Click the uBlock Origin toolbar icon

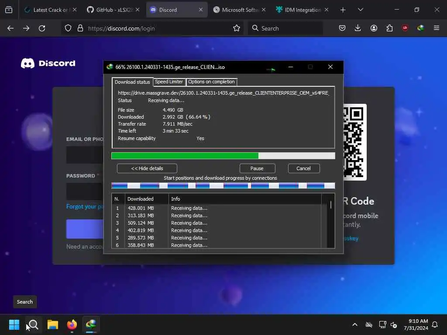point(405,28)
